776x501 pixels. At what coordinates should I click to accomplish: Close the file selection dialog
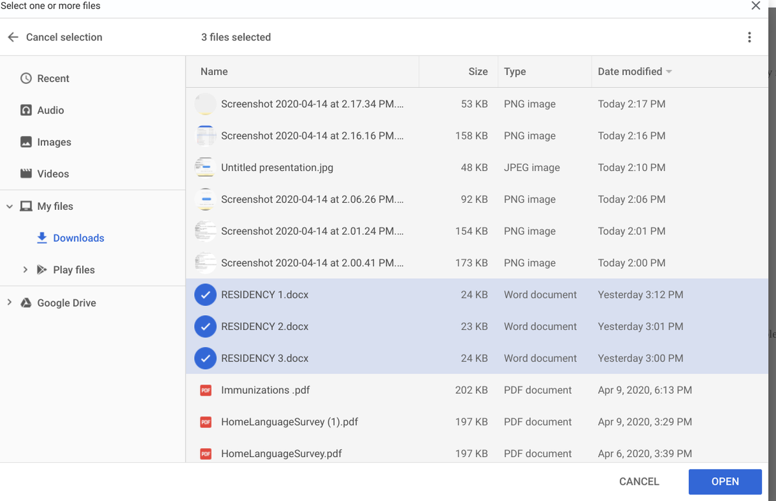[x=755, y=6]
